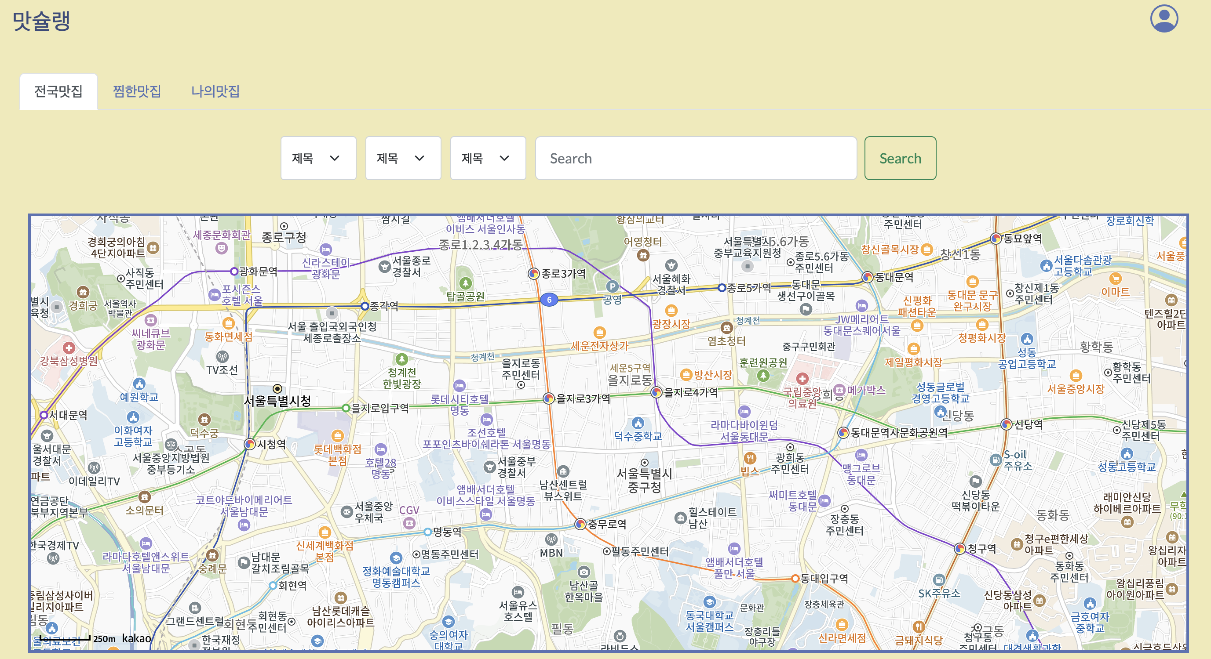Click 충무로역 subway station marker

tap(580, 524)
